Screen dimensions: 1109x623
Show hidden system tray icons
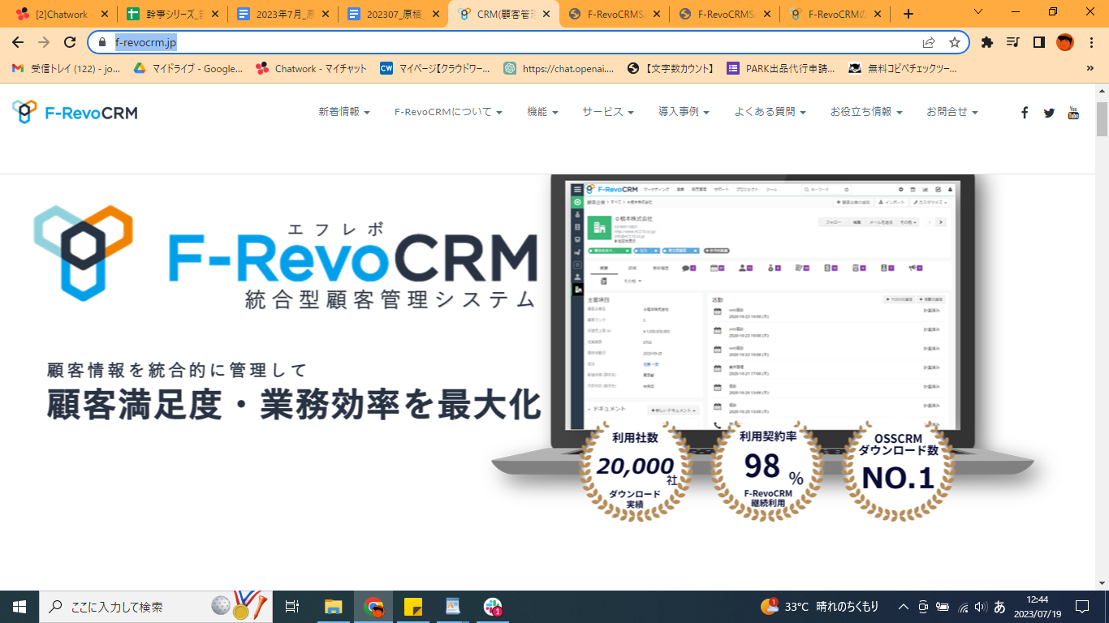point(903,606)
